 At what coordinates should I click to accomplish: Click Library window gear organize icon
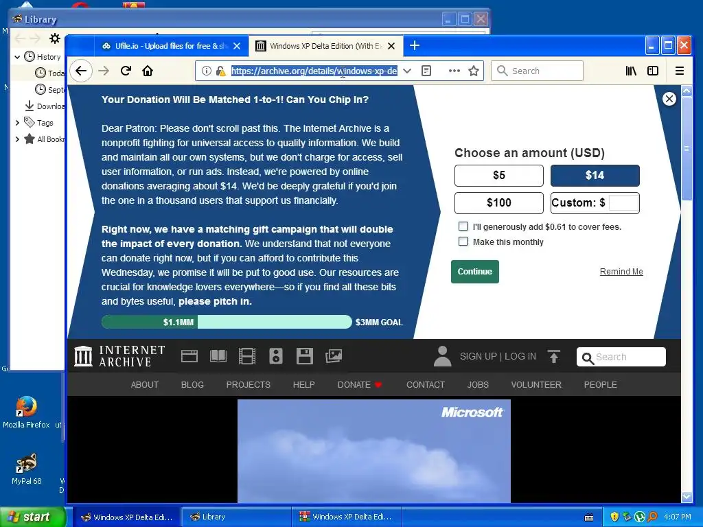tap(55, 38)
